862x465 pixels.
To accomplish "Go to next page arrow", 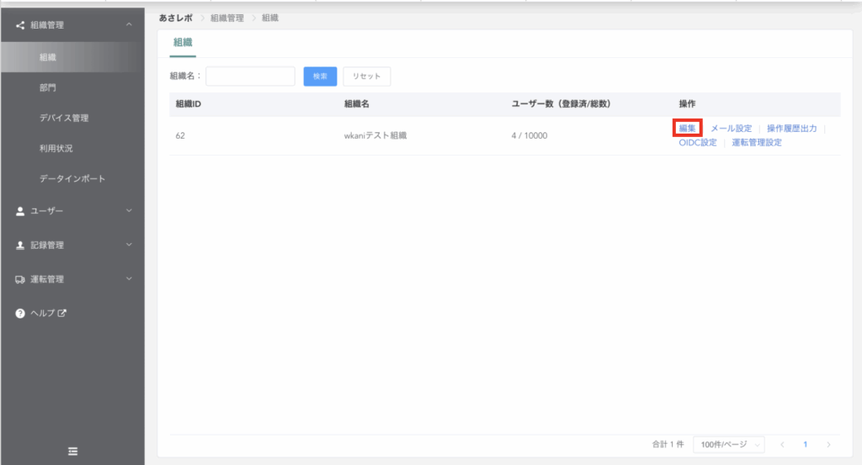I will coord(828,444).
